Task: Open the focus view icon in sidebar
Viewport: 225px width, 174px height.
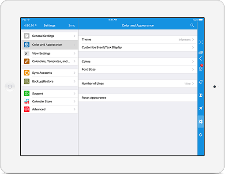Action: click(201, 42)
